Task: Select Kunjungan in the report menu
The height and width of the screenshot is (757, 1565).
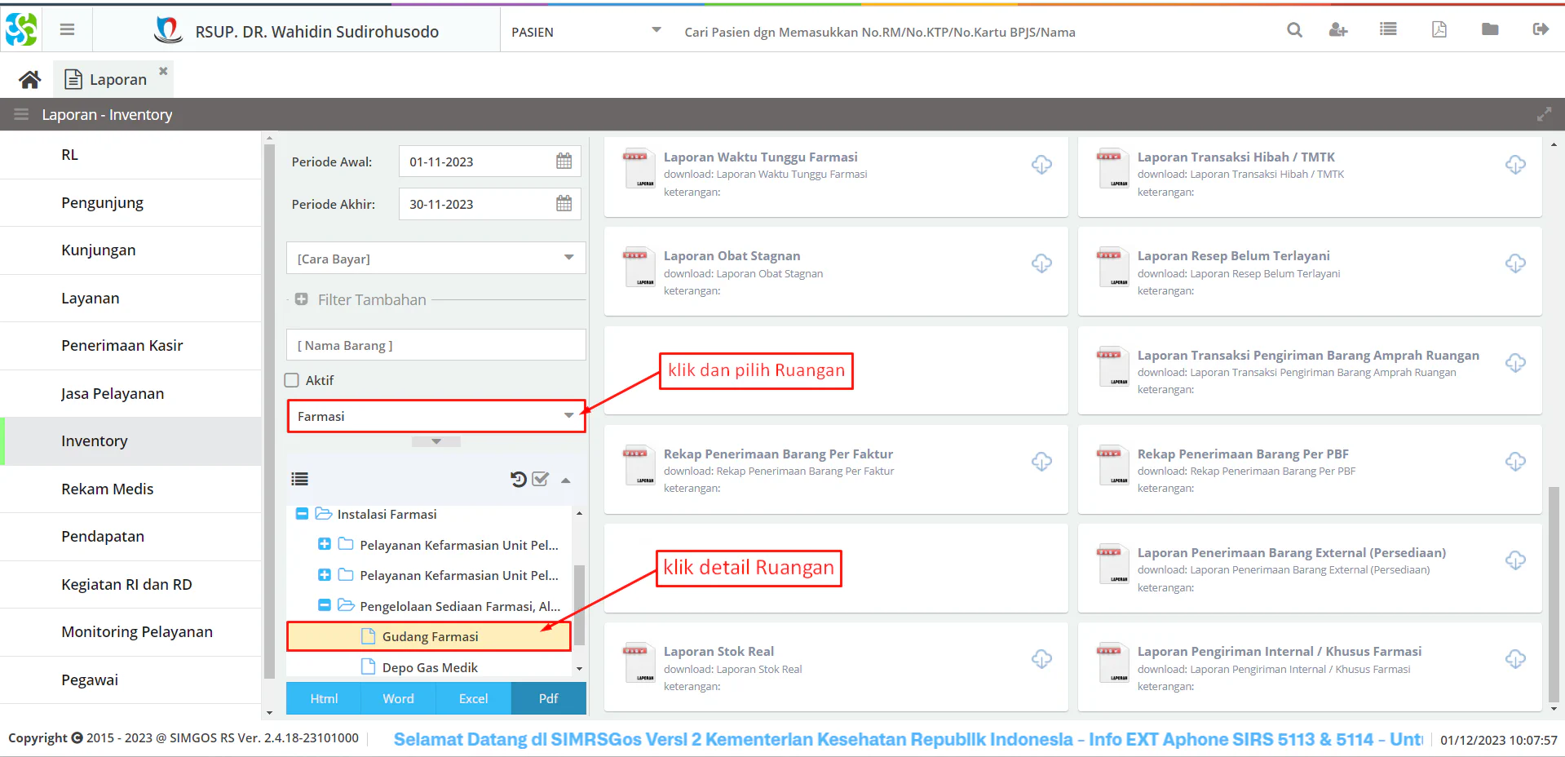Action: 130,250
